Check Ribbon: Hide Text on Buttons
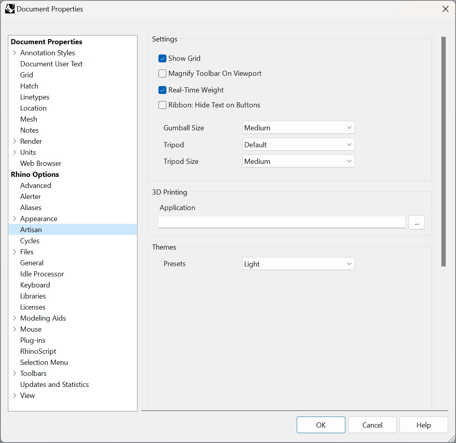The image size is (456, 443). (162, 105)
